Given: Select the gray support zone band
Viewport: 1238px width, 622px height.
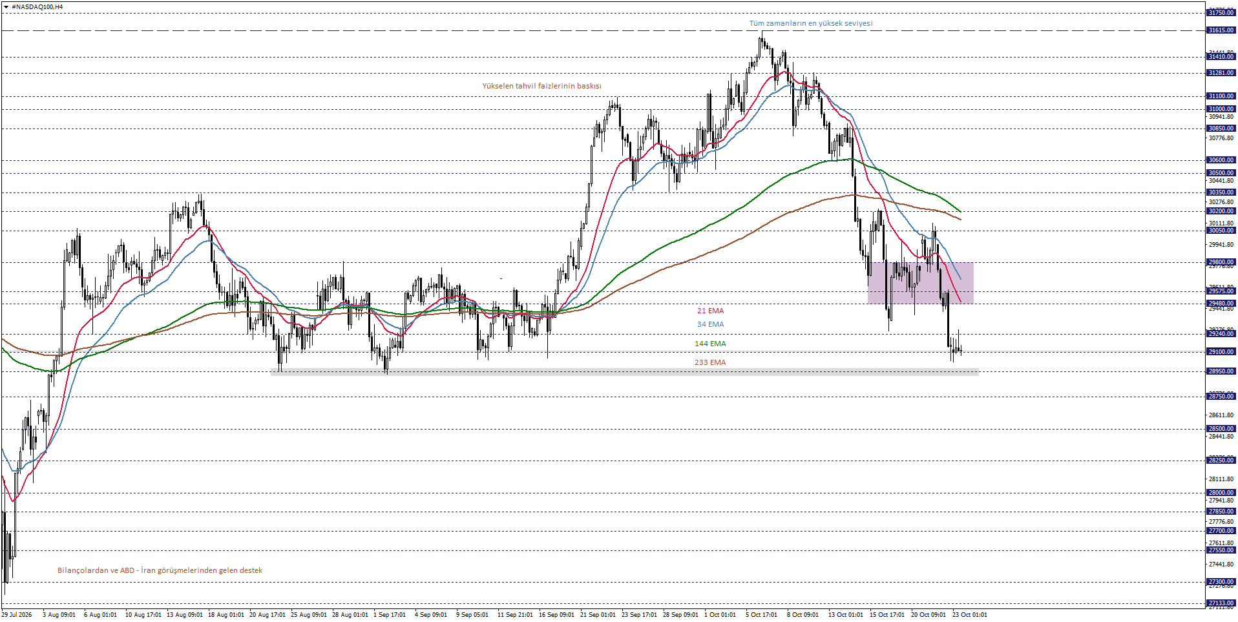Looking at the screenshot, I should [x=625, y=371].
